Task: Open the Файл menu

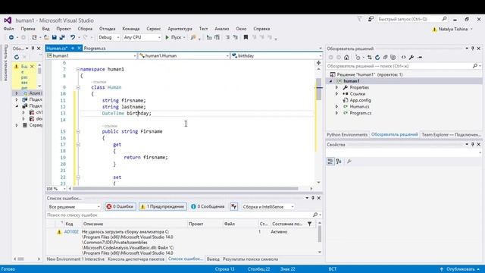Action: coord(8,29)
